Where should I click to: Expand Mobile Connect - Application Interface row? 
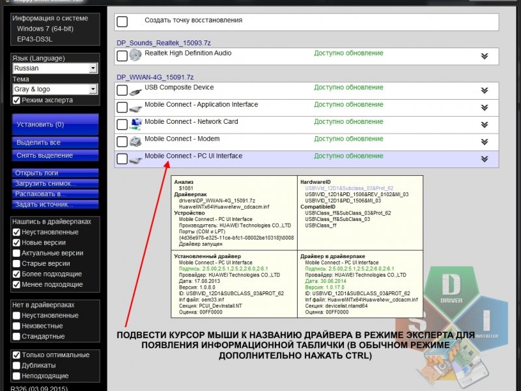[485, 108]
